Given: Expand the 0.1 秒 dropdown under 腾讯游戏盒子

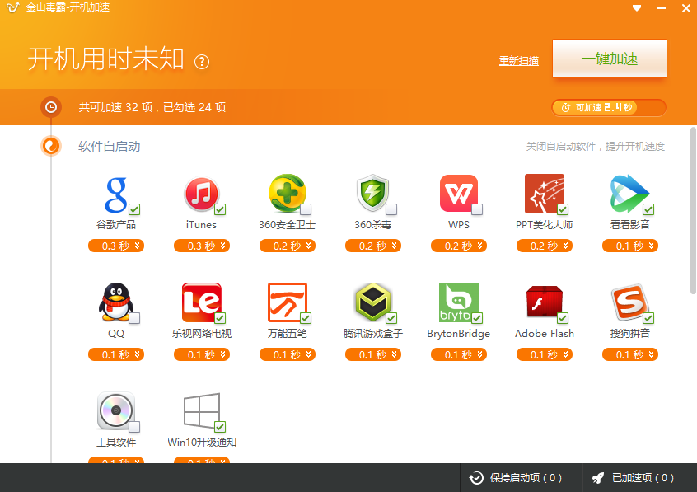Looking at the screenshot, I should 373,354.
